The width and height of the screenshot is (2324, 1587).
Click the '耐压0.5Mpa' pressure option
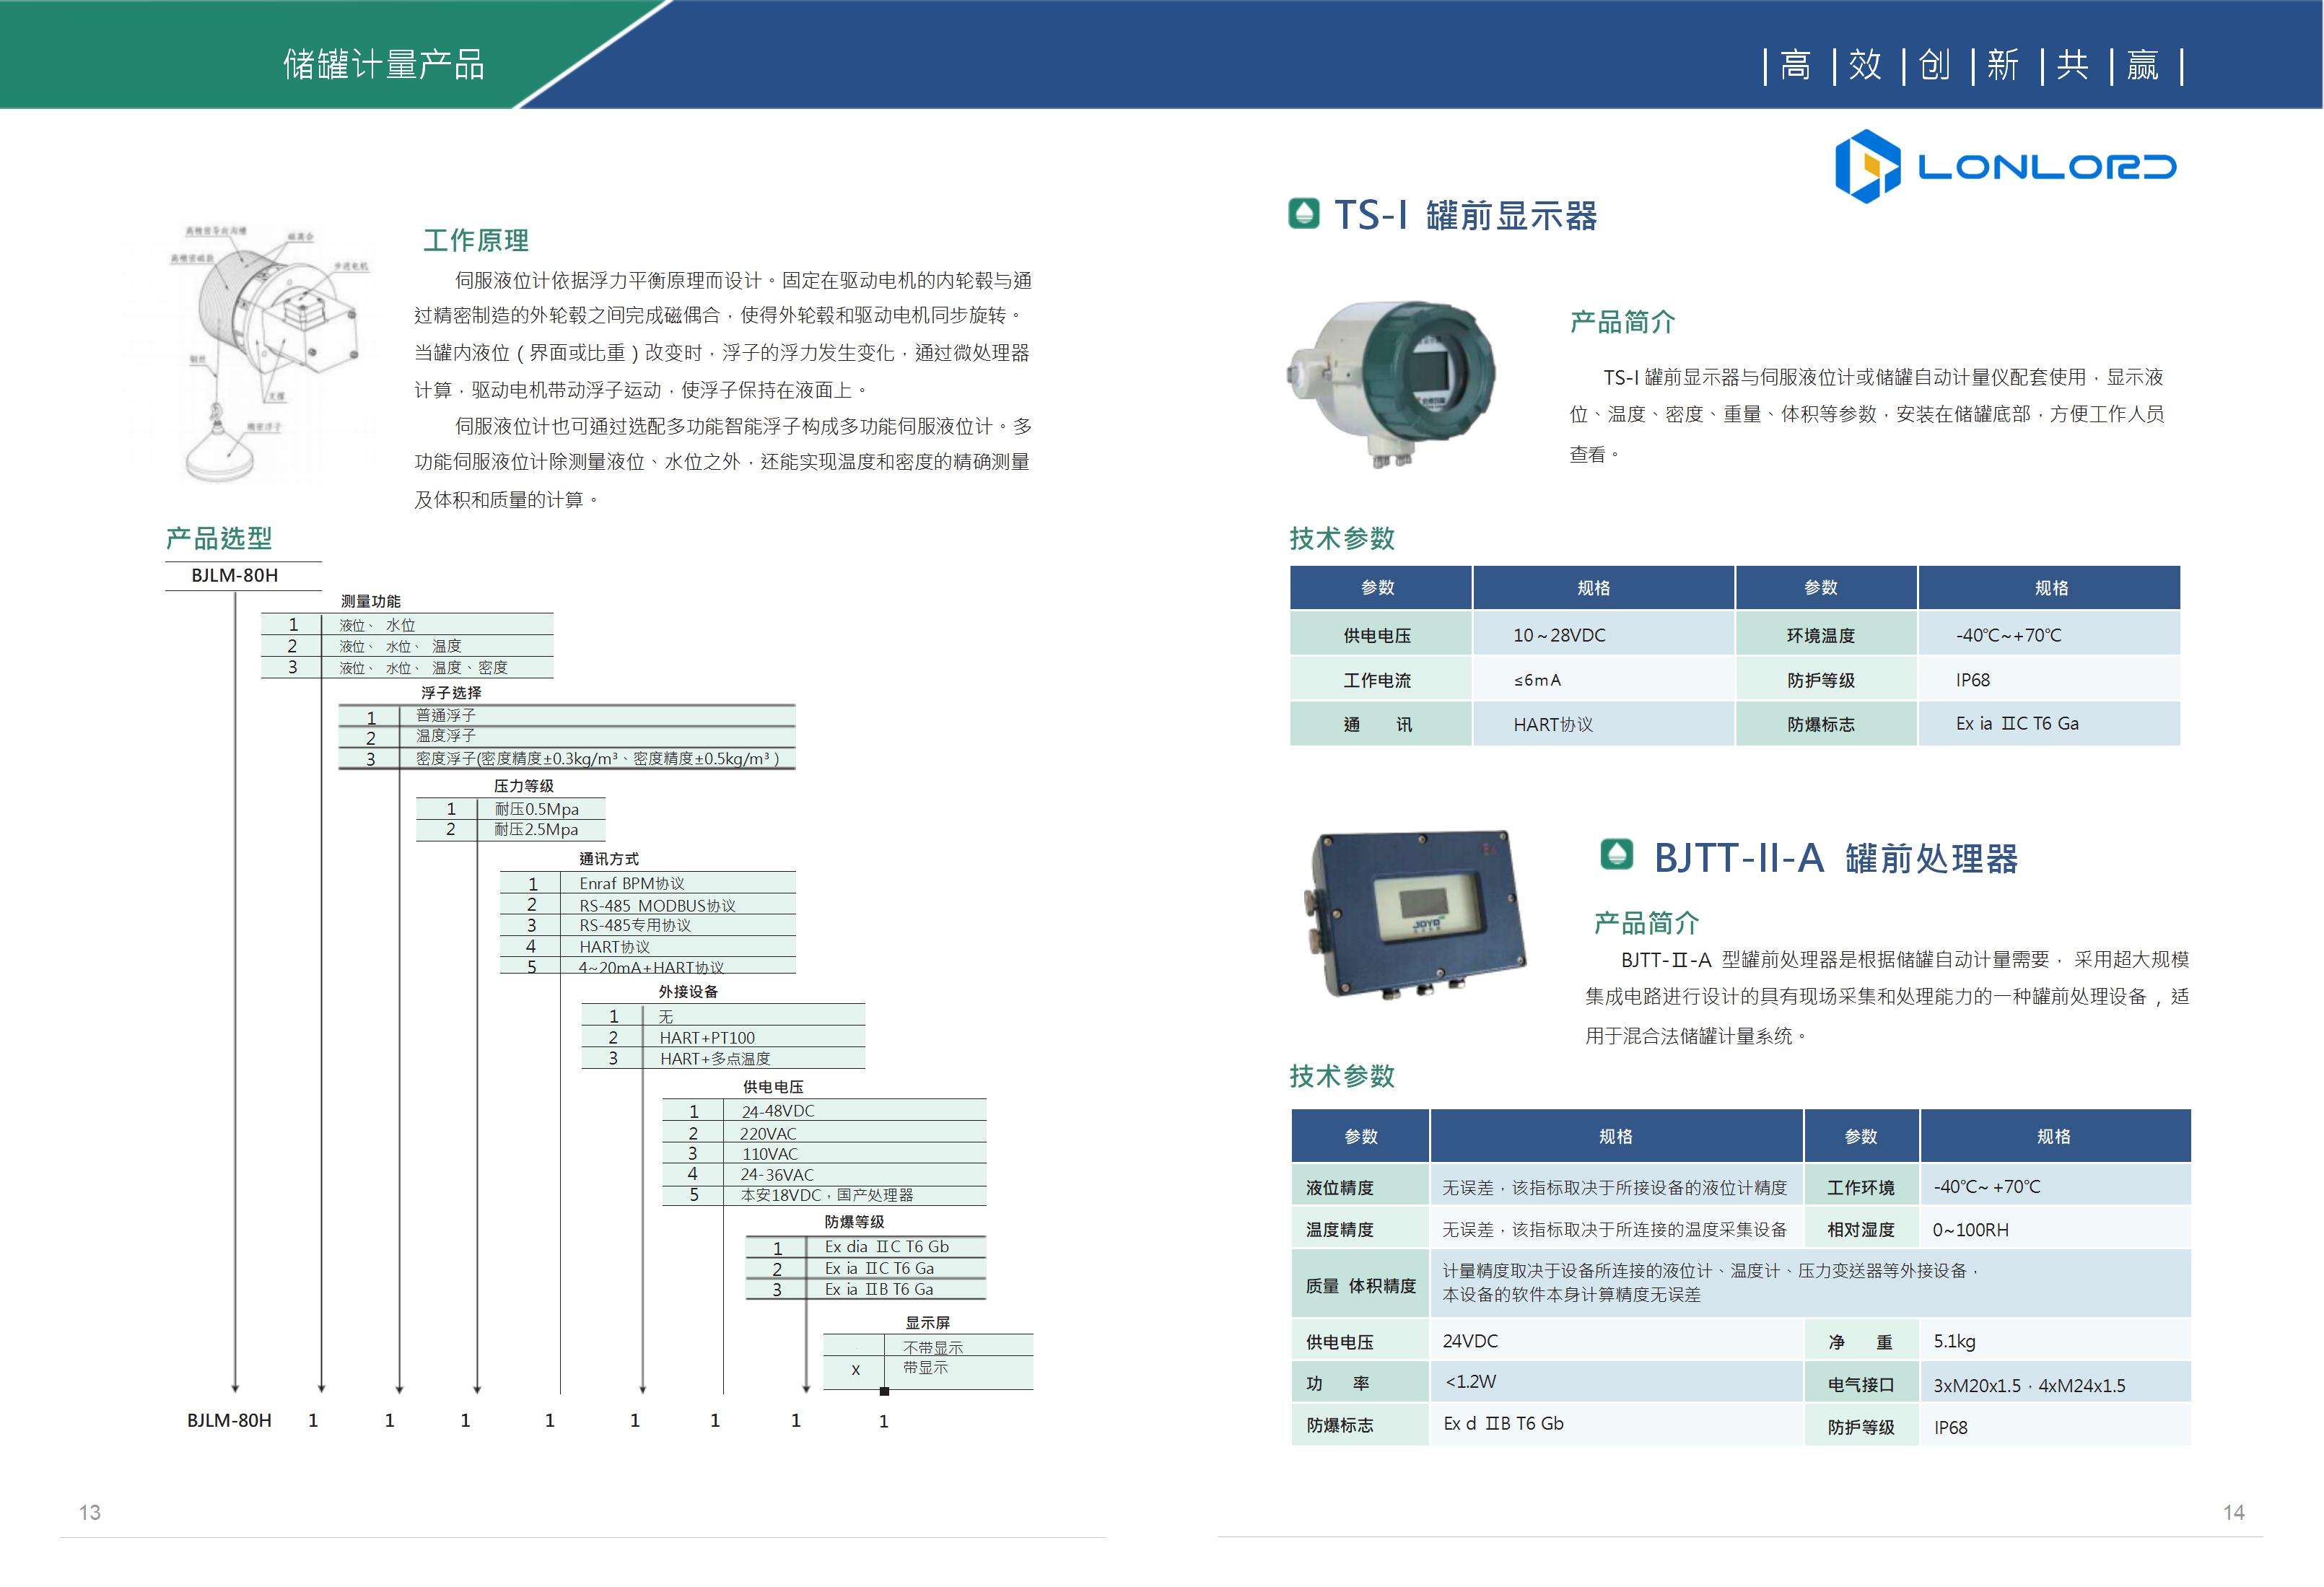(511, 808)
